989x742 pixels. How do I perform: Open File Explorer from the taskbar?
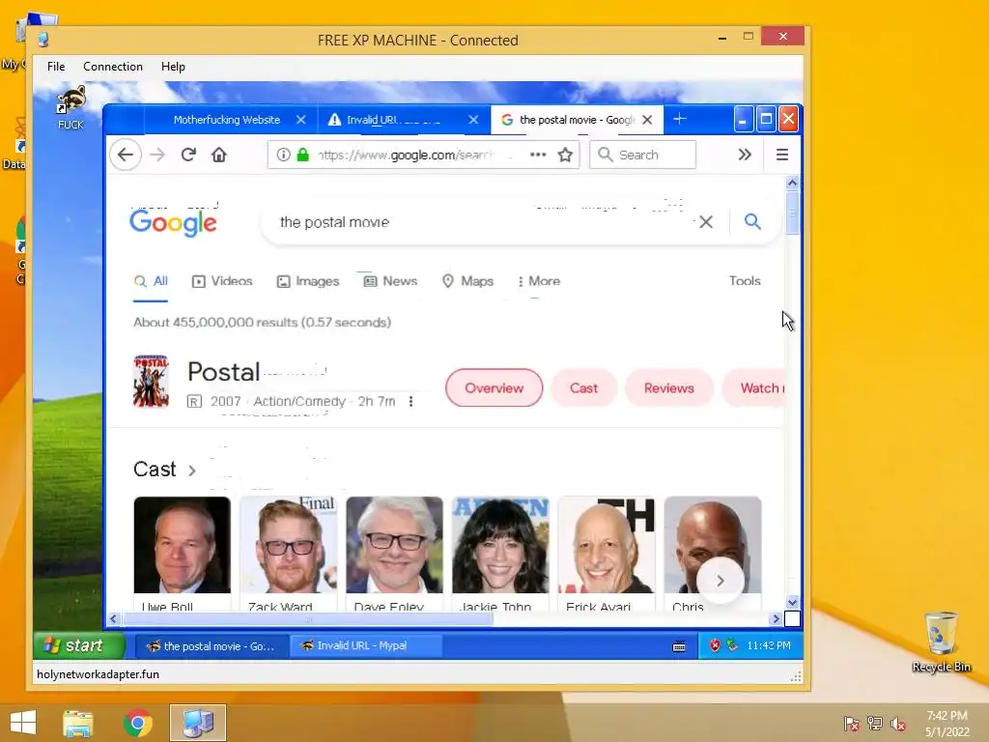[77, 723]
